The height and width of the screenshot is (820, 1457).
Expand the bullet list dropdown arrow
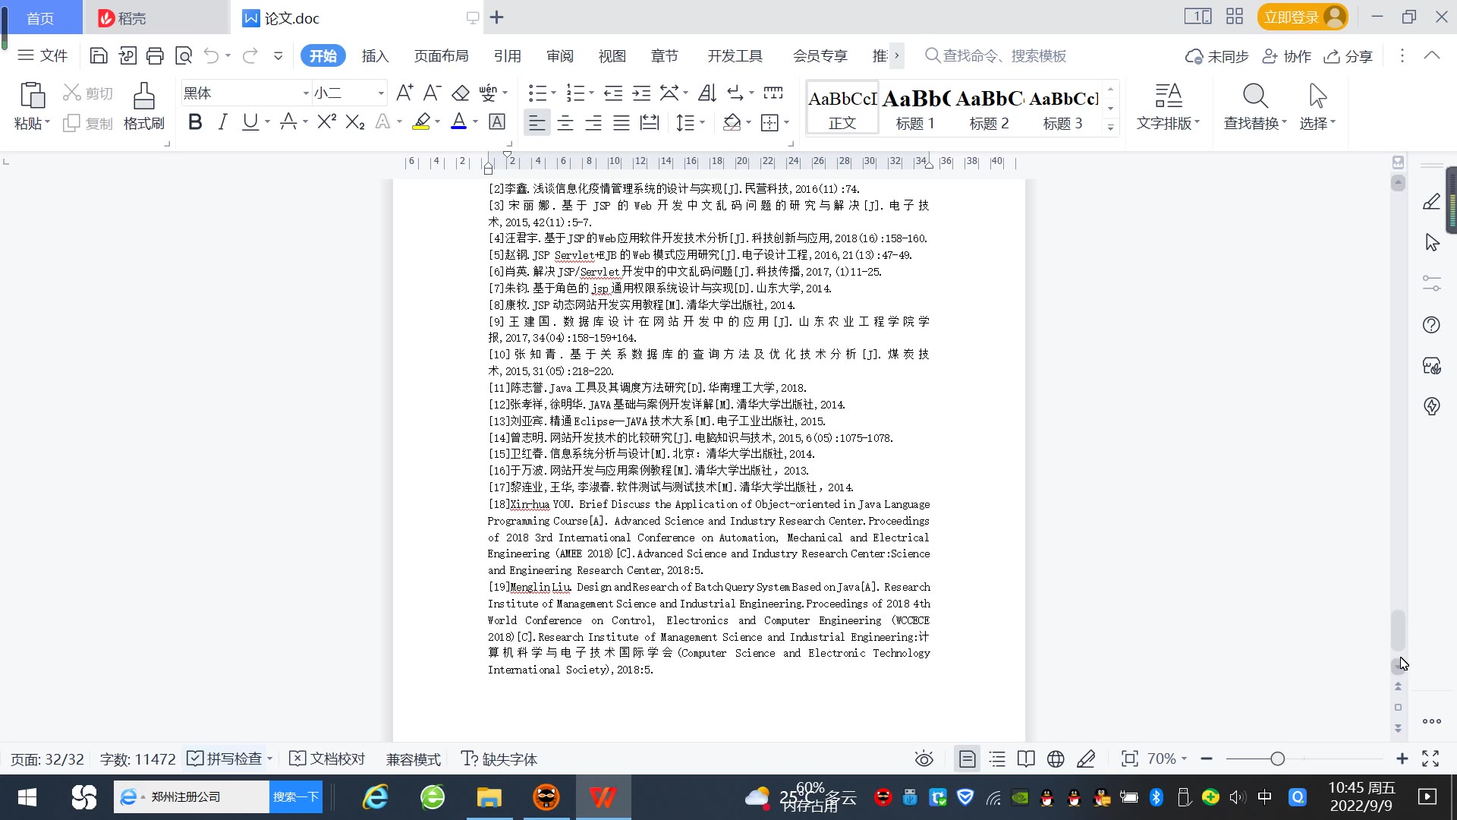click(553, 93)
